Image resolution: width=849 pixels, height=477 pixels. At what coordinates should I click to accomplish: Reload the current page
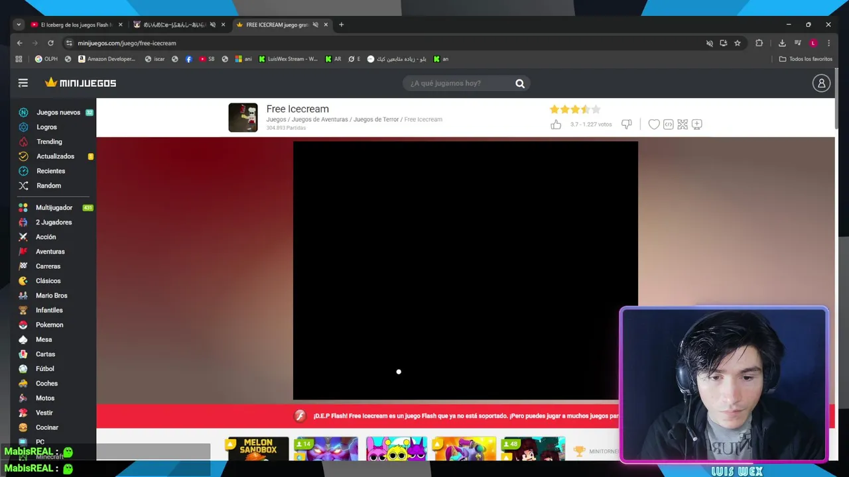tap(50, 43)
